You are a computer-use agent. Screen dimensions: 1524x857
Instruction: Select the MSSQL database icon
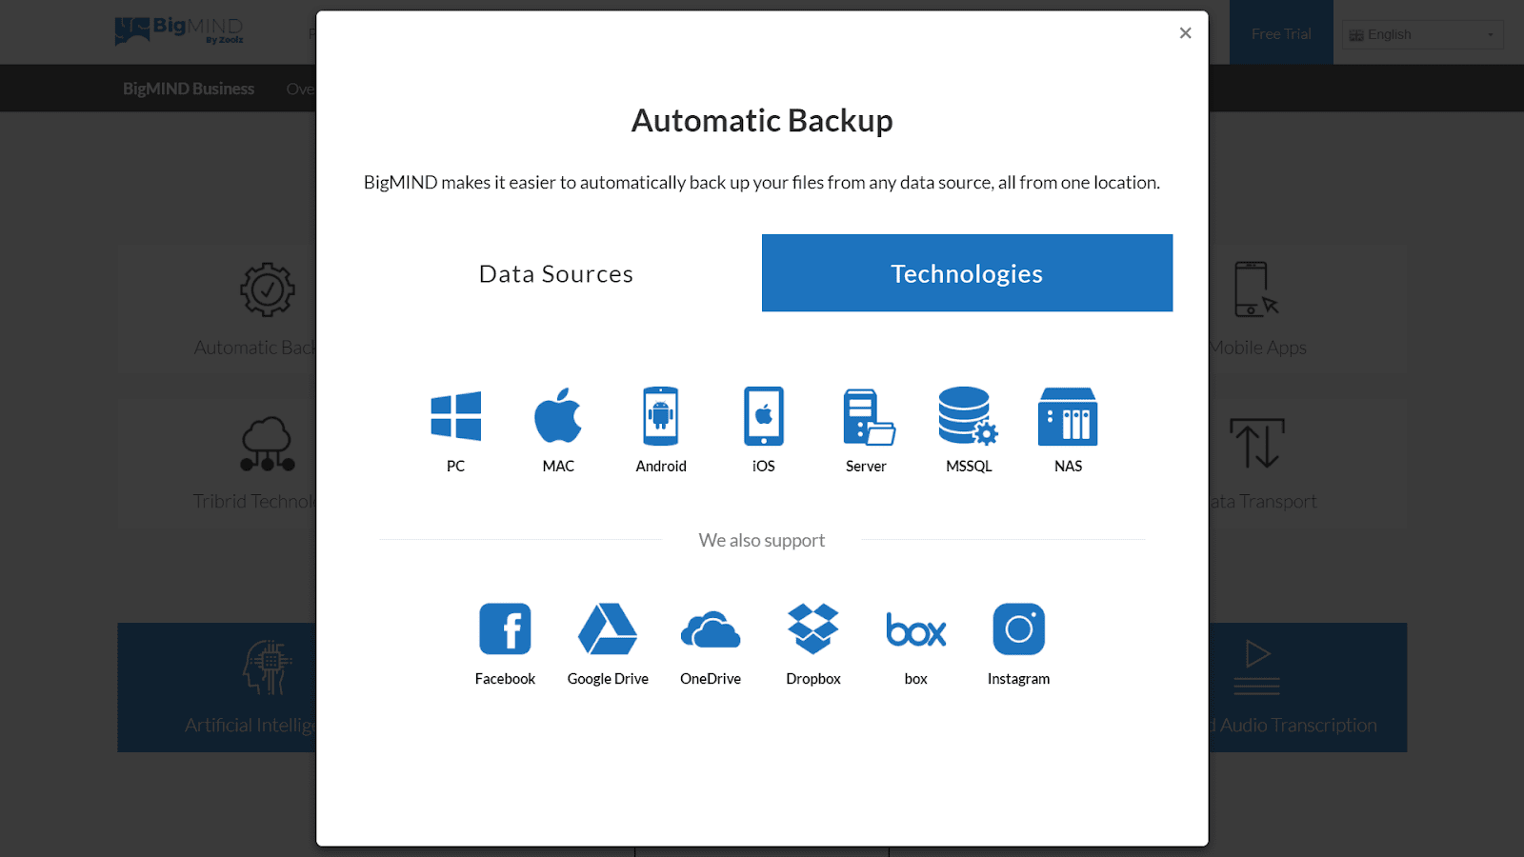pos(968,416)
